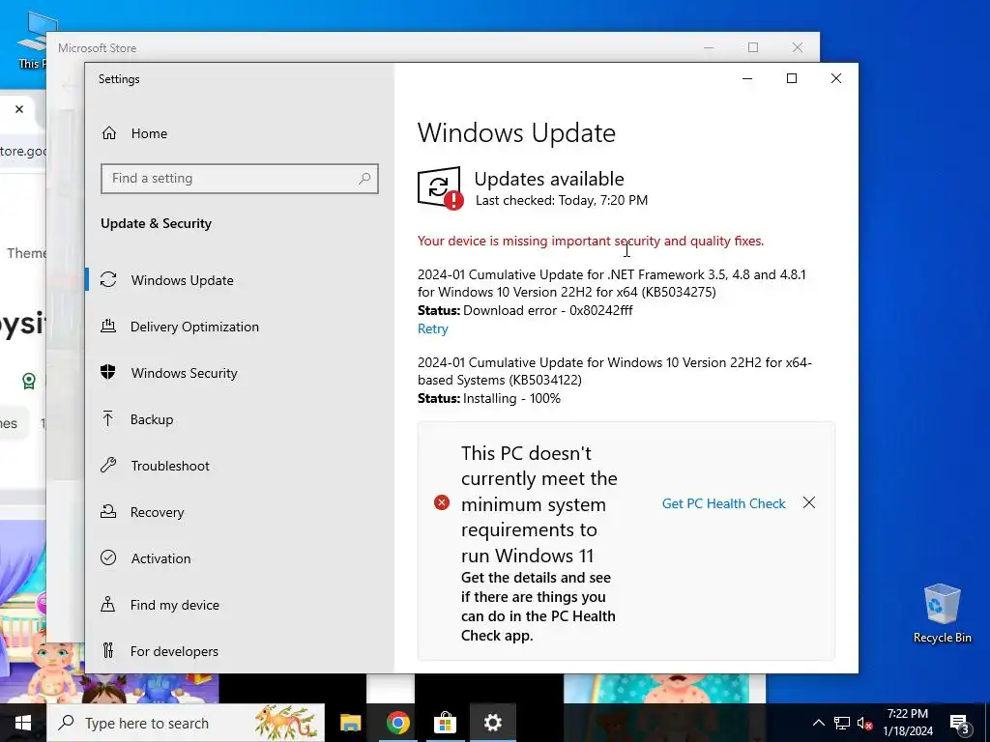This screenshot has width=990, height=742.
Task: Click the Update & Security heading
Action: pyautogui.click(x=156, y=223)
